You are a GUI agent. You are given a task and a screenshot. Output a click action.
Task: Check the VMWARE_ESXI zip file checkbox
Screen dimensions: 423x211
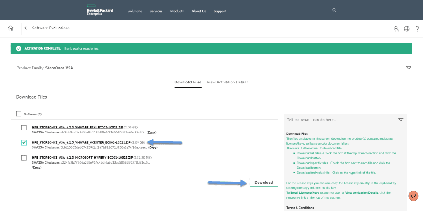tap(24, 127)
